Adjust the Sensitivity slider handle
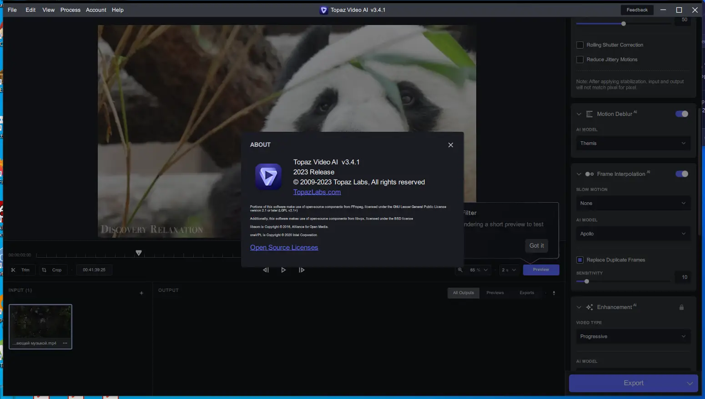 point(587,281)
